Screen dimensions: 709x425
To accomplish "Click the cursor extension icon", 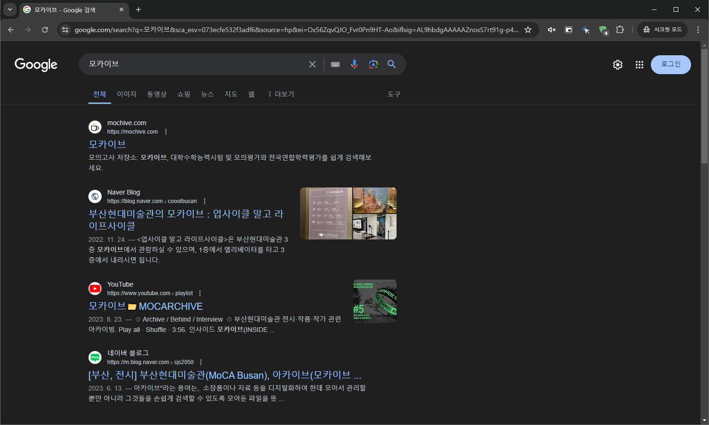I will (x=586, y=30).
